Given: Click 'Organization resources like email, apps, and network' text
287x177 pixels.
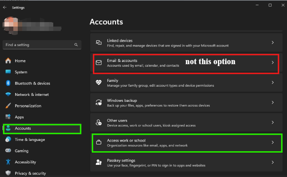Looking at the screenshot, I should pyautogui.click(x=147, y=145).
